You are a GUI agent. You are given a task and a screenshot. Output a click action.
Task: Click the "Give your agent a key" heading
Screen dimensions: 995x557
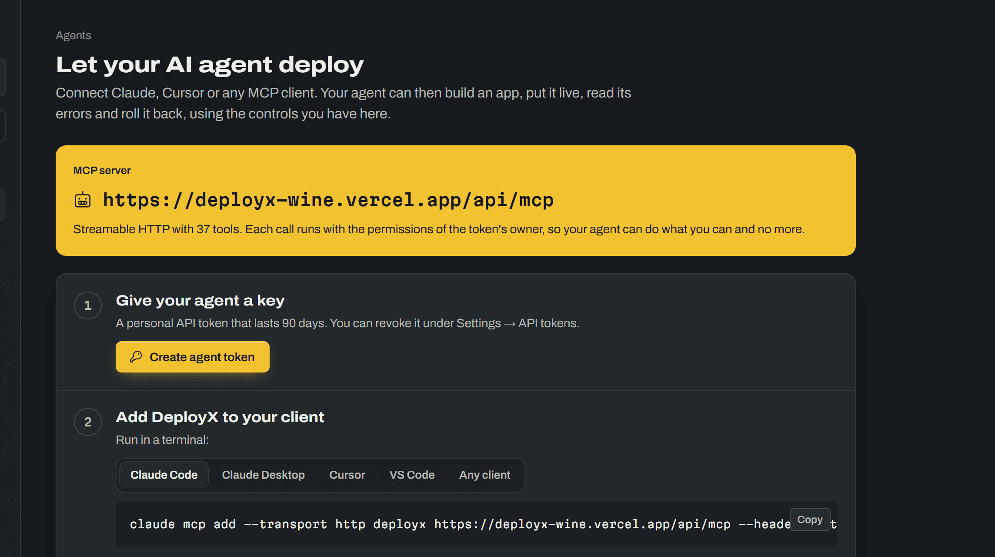pos(200,300)
